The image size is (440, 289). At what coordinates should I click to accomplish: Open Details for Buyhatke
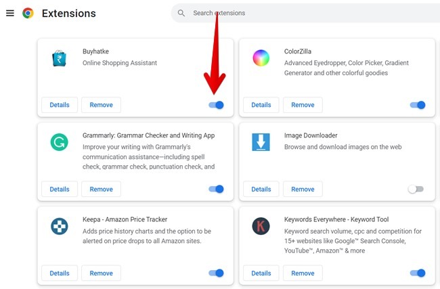[60, 105]
